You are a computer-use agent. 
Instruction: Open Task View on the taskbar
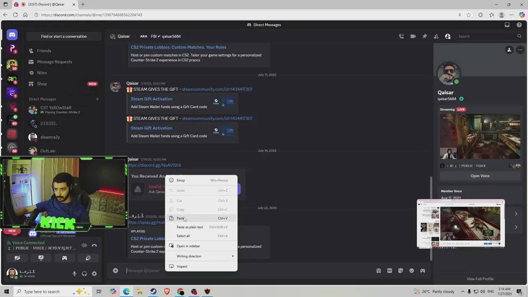99,292
